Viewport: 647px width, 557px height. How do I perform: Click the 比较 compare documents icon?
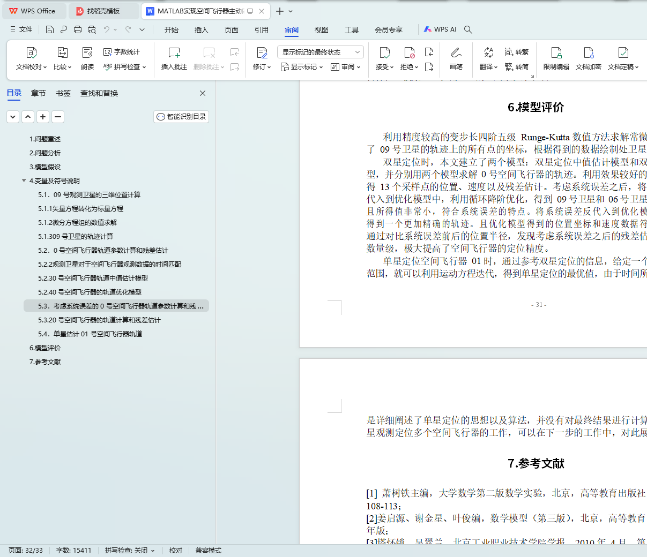[63, 52]
